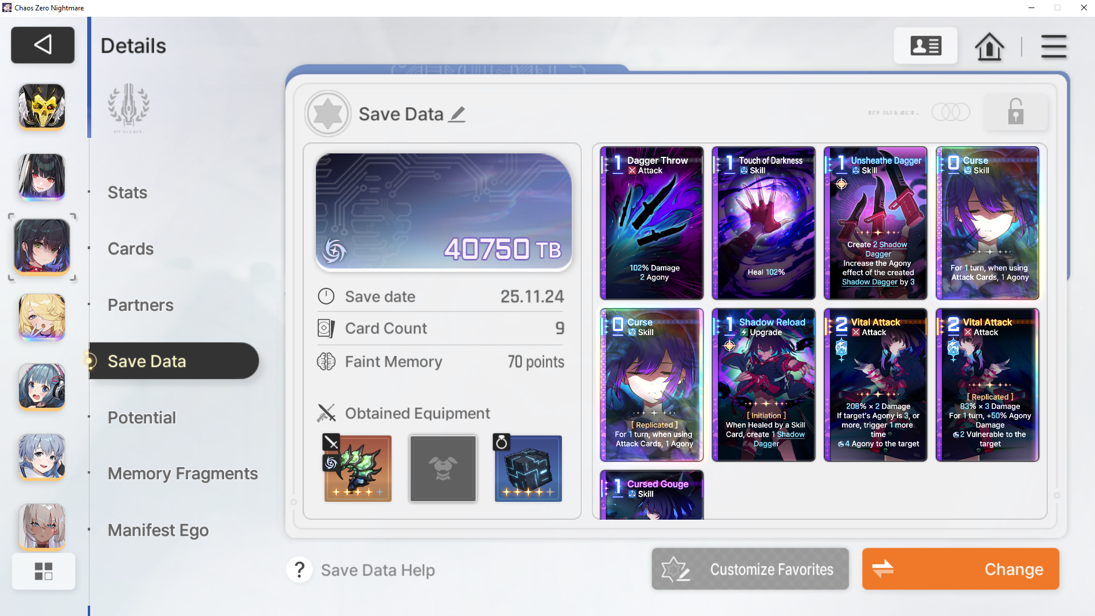The width and height of the screenshot is (1095, 616).
Task: View the Shadow Reload upgrade card
Action: coord(763,385)
